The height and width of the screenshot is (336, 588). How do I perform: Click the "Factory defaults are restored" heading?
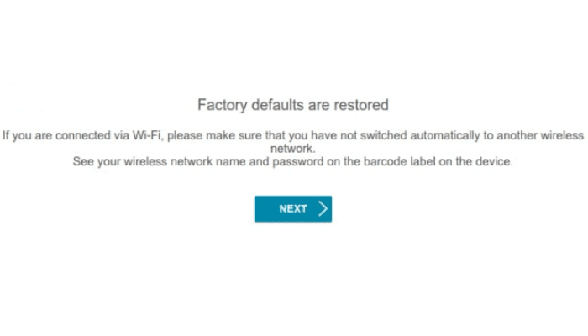292,105
